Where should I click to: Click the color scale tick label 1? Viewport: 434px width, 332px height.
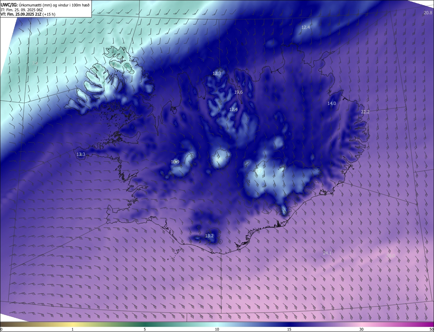point(73,329)
